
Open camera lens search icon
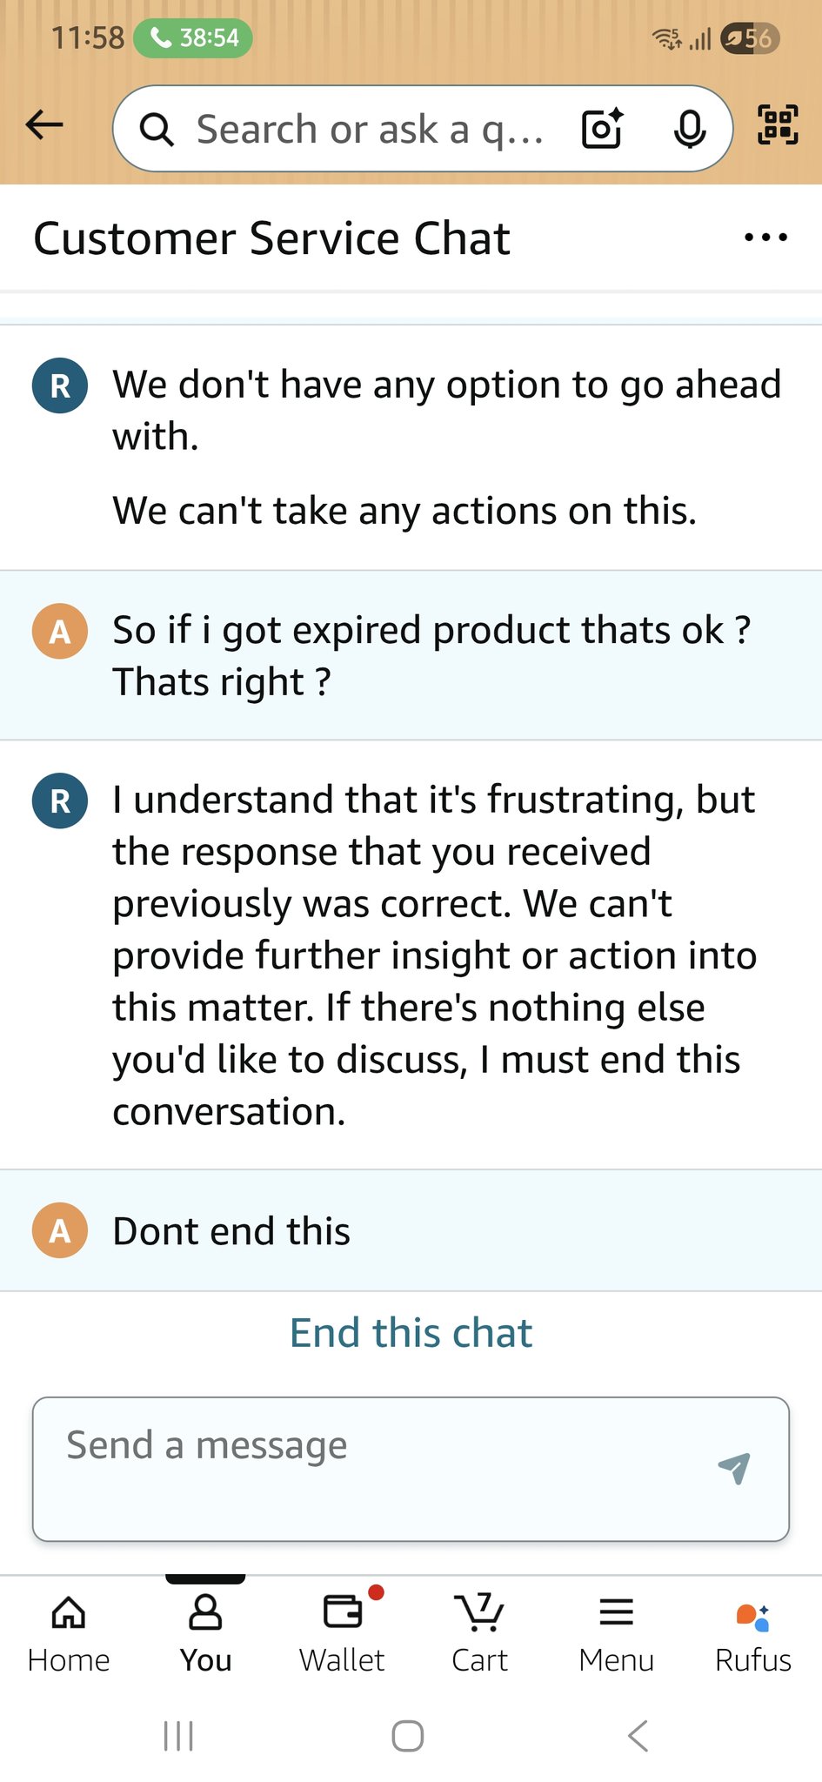pos(602,129)
